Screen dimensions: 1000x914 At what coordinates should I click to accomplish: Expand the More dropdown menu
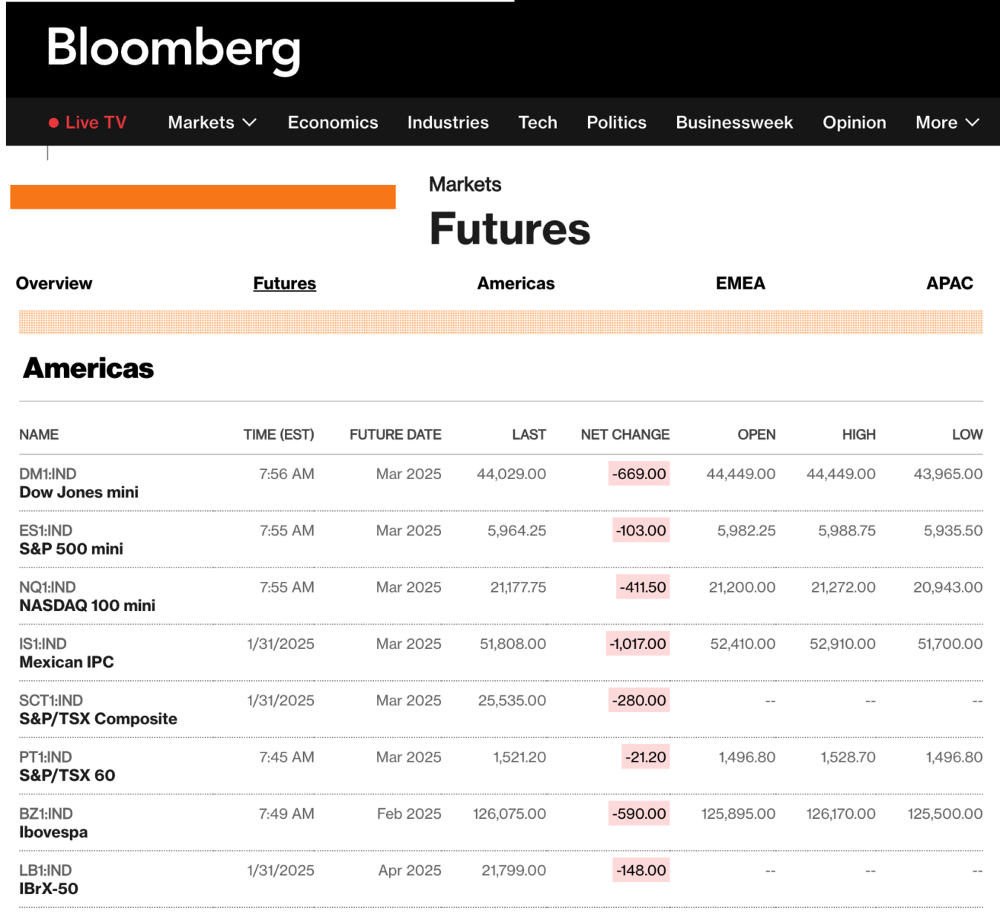(947, 123)
